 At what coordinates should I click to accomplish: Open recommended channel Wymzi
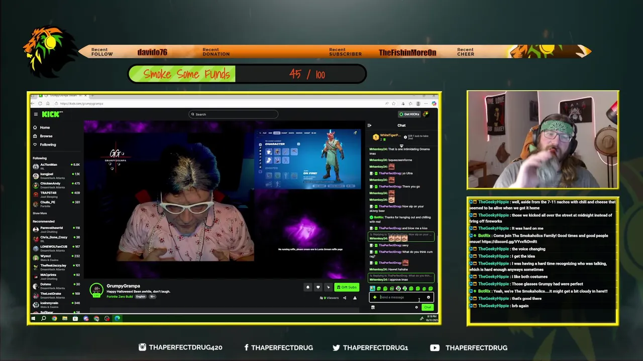[x=56, y=257]
